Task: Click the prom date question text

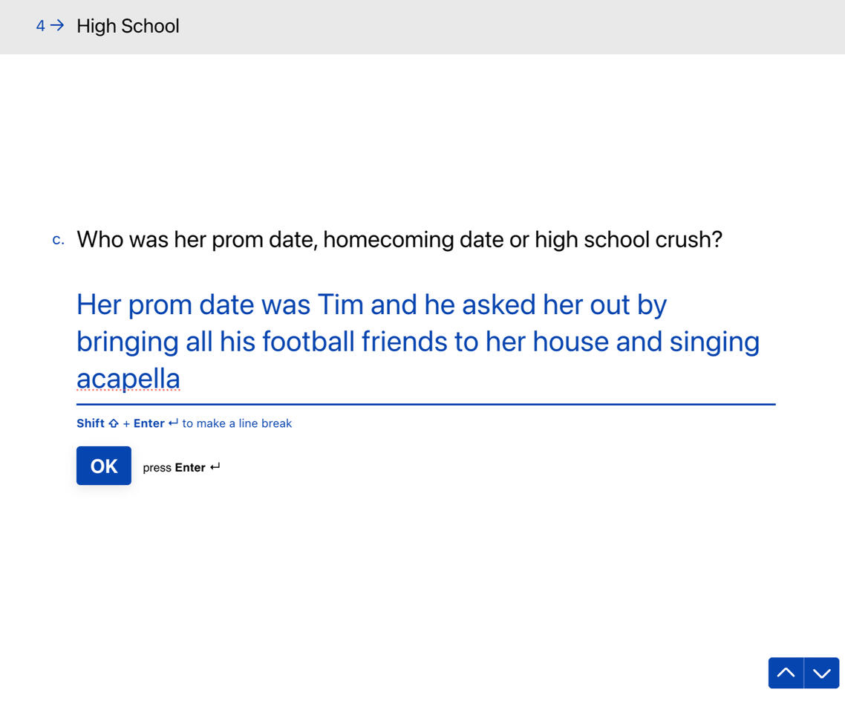Action: point(399,239)
